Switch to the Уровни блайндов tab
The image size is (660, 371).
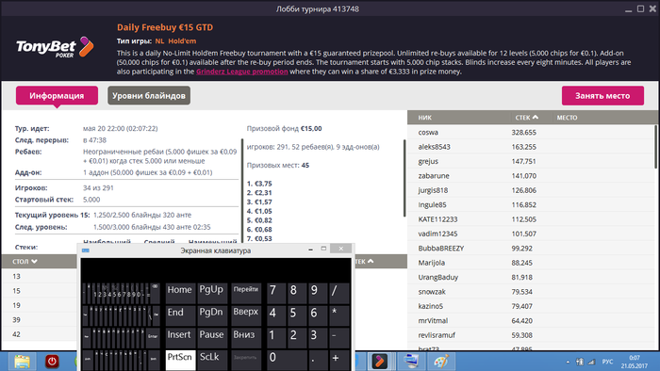coord(149,96)
